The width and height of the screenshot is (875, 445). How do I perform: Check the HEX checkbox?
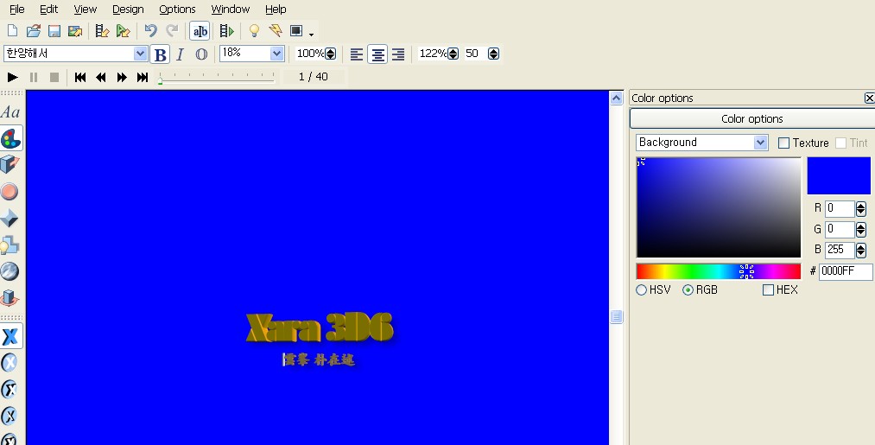pyautogui.click(x=769, y=290)
